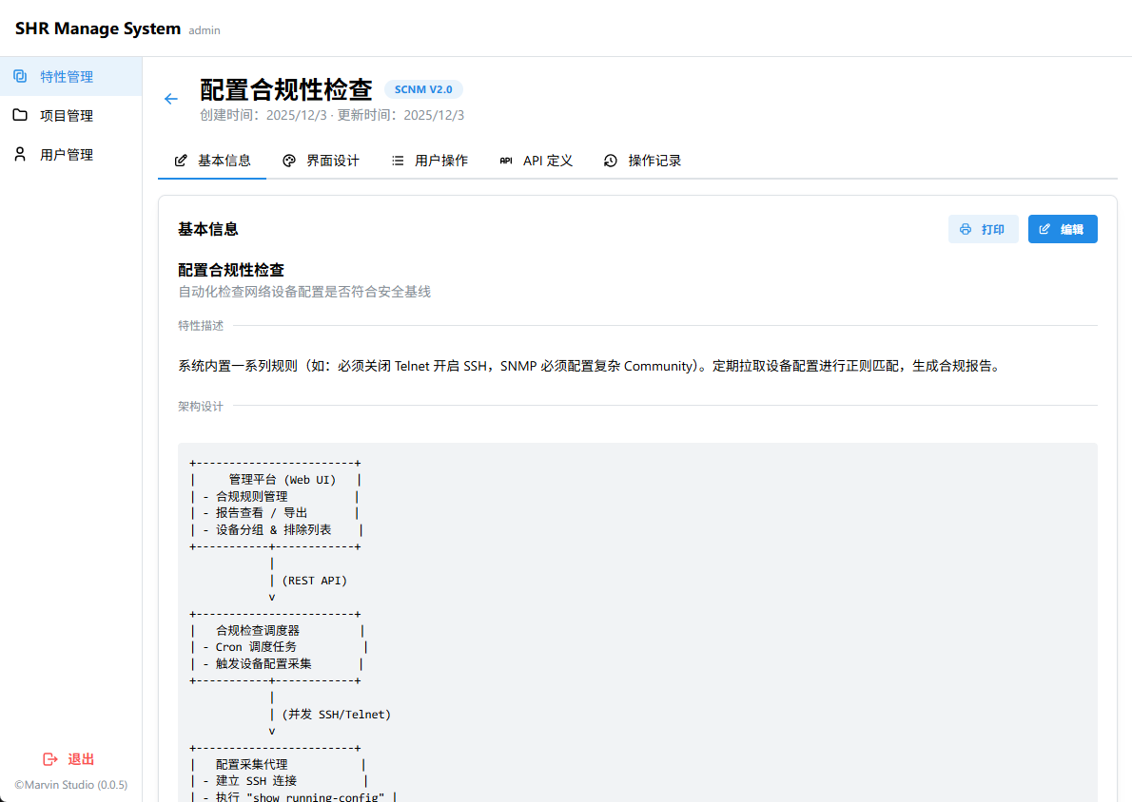Click the history clock icon for 操作记录
Viewport: 1132px width, 802px height.
[x=611, y=161]
